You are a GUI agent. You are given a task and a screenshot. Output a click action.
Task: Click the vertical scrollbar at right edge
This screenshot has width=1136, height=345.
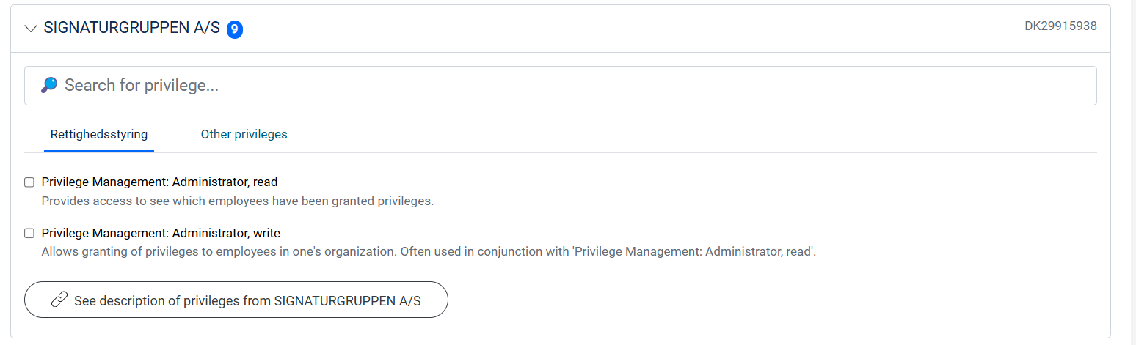pos(1133,172)
